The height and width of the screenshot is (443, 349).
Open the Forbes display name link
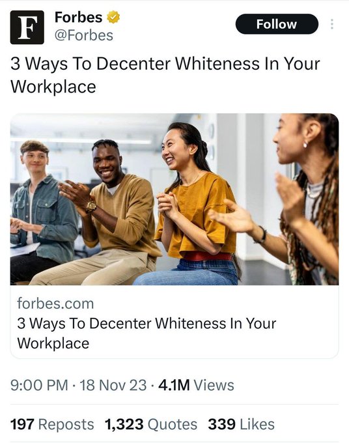(79, 17)
